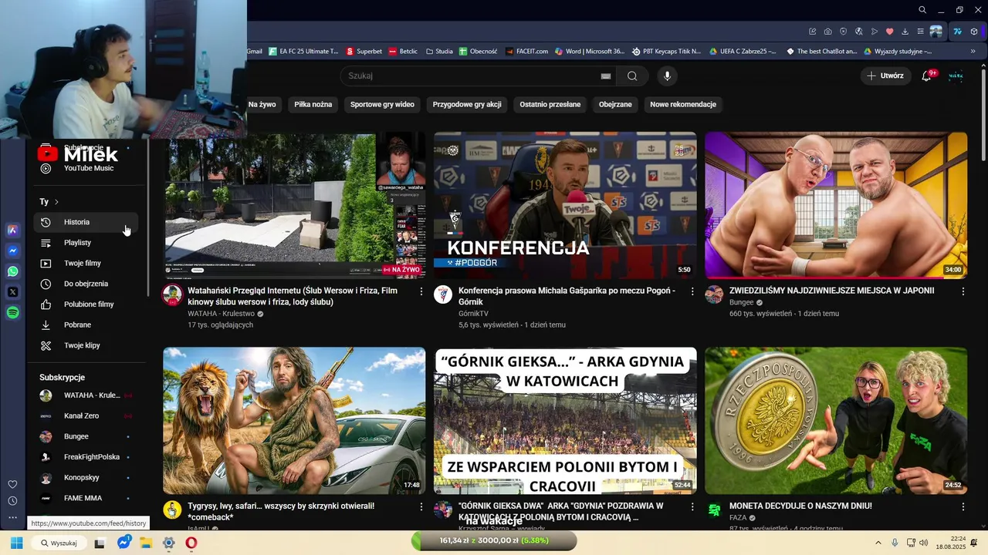Click the Opera send flow arrow icon
Image resolution: width=988 pixels, height=555 pixels.
coord(875,32)
